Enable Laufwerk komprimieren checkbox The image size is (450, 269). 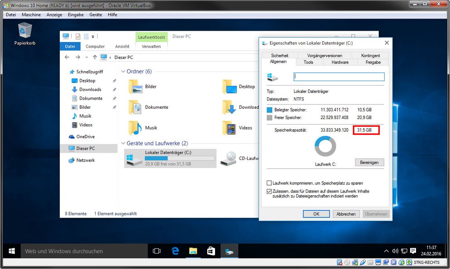point(269,183)
